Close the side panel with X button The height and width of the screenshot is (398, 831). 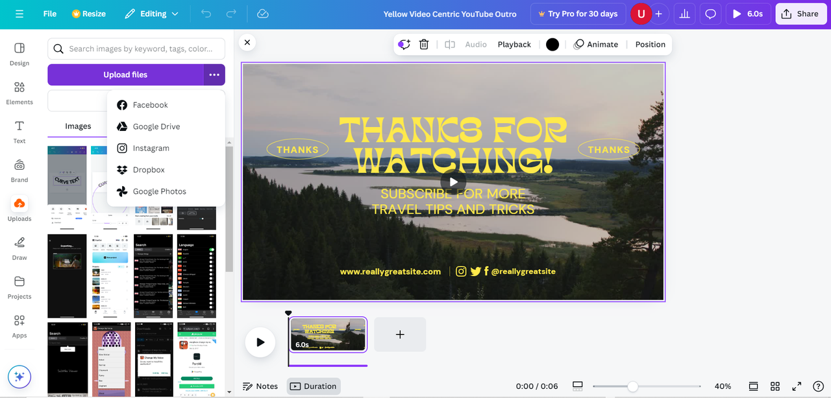[x=247, y=42]
